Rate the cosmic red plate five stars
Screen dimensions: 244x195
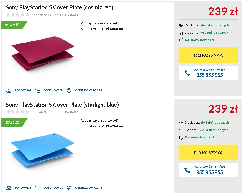tap(27, 14)
